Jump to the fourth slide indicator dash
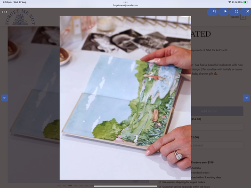This screenshot has width=251, height=188. point(75,186)
